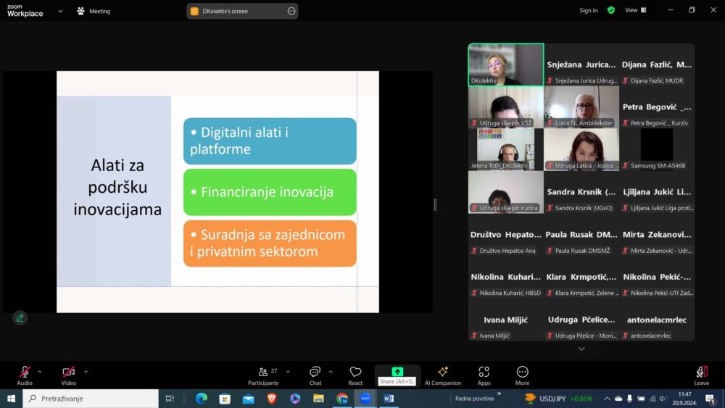Open the green encryption shield info
The height and width of the screenshot is (408, 725).
611,10
